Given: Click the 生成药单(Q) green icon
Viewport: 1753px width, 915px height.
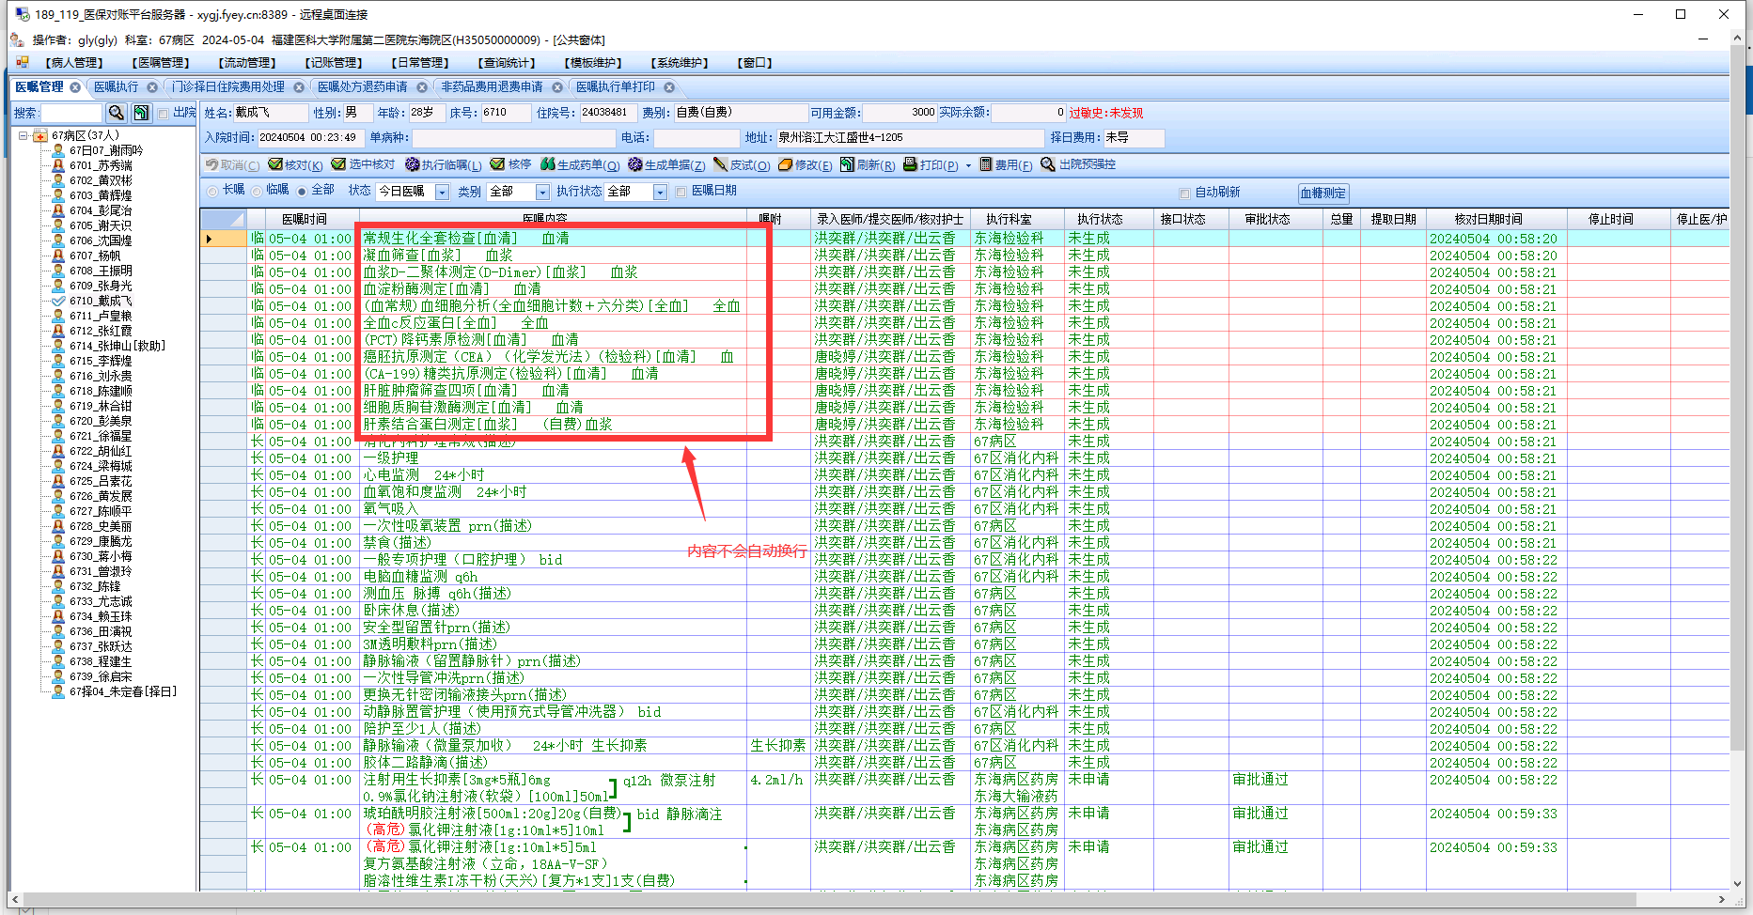Looking at the screenshot, I should click(548, 164).
